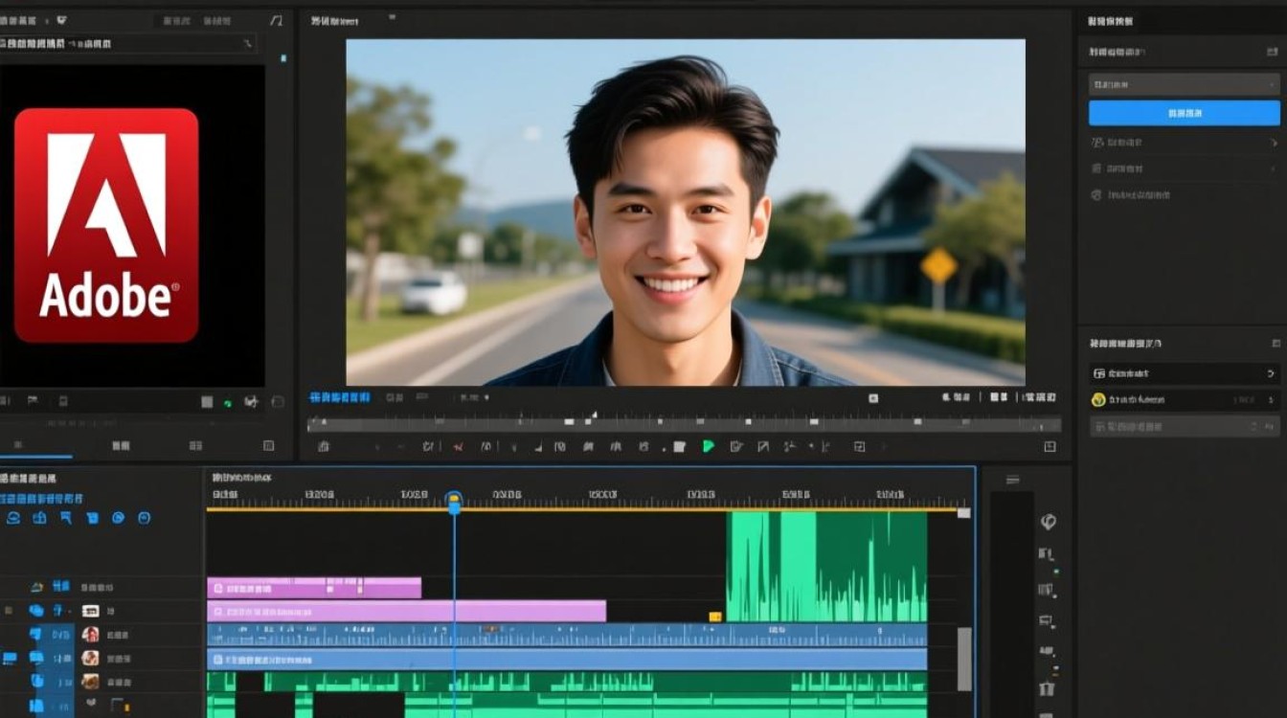The width and height of the screenshot is (1287, 718).
Task: Click the green play button in transport controls
Action: tap(709, 446)
